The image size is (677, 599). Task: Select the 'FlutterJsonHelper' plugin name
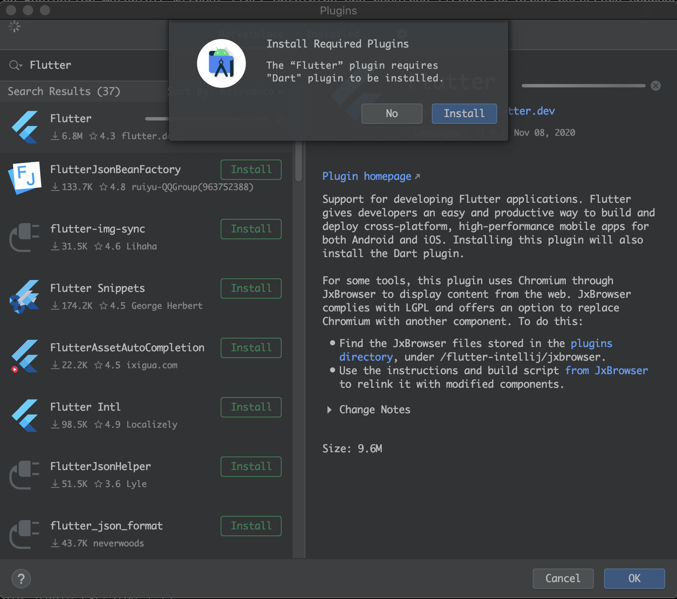pos(101,466)
